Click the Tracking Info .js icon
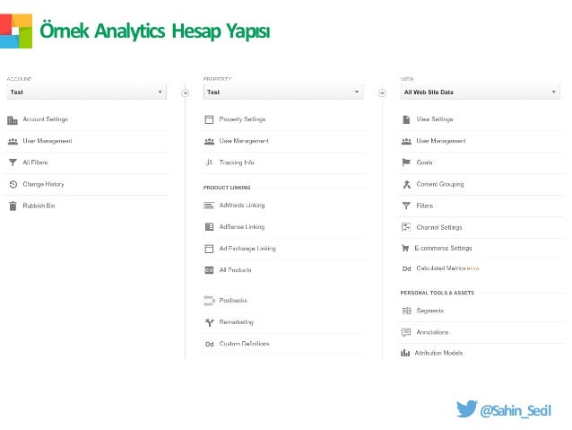This screenshot has width=572, height=430. tap(209, 162)
